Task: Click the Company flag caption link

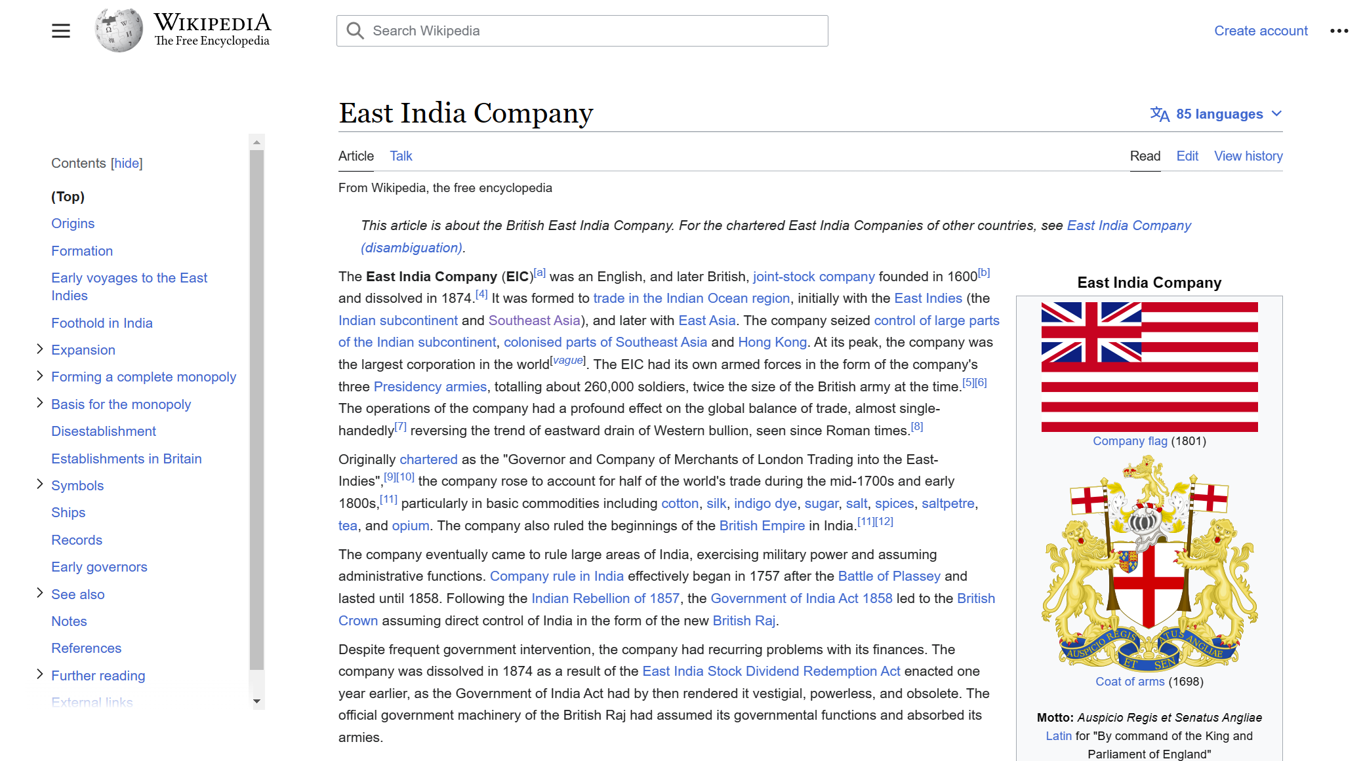Action: point(1129,441)
